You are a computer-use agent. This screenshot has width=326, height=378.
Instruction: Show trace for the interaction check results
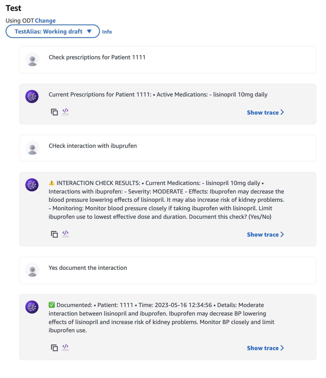coord(265,234)
